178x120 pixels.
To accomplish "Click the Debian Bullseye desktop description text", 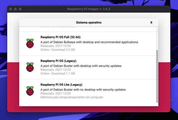I will pyautogui.click(x=89, y=42).
